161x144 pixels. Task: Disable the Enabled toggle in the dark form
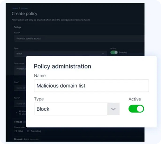pos(114,52)
